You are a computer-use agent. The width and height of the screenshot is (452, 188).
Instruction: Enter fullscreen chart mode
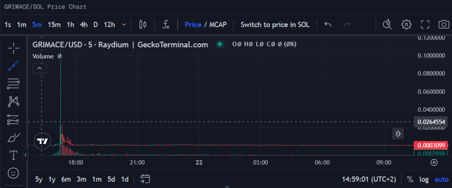click(425, 24)
